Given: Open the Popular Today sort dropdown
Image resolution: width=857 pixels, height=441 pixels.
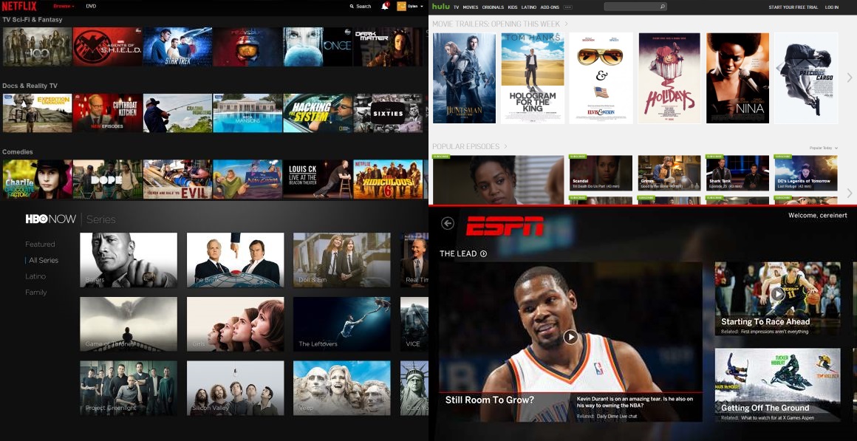Looking at the screenshot, I should point(823,148).
